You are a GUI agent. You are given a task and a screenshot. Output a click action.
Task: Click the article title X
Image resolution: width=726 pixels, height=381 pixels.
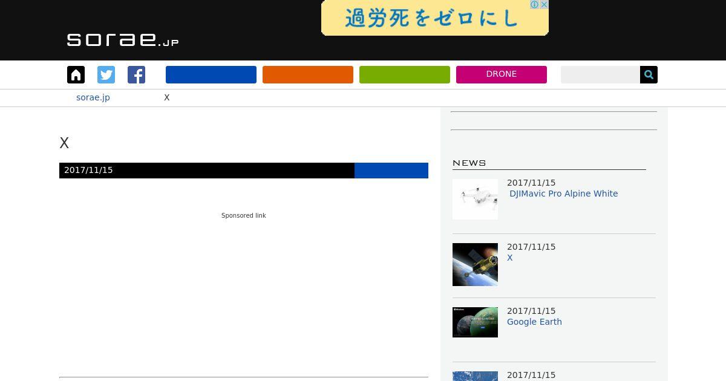(x=64, y=143)
